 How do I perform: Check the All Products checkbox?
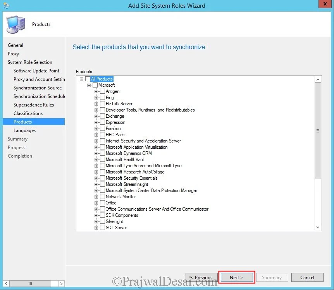point(88,79)
